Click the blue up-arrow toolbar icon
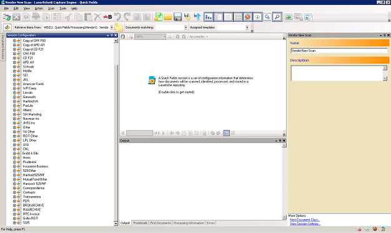This screenshot has height=233, width=391. [x=197, y=17]
